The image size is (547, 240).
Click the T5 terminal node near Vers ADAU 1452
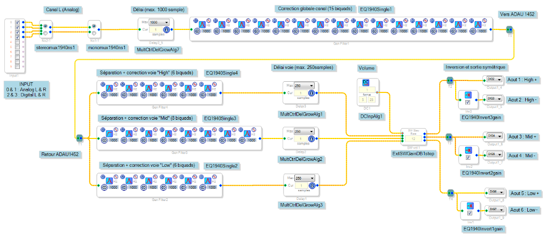coord(509,30)
